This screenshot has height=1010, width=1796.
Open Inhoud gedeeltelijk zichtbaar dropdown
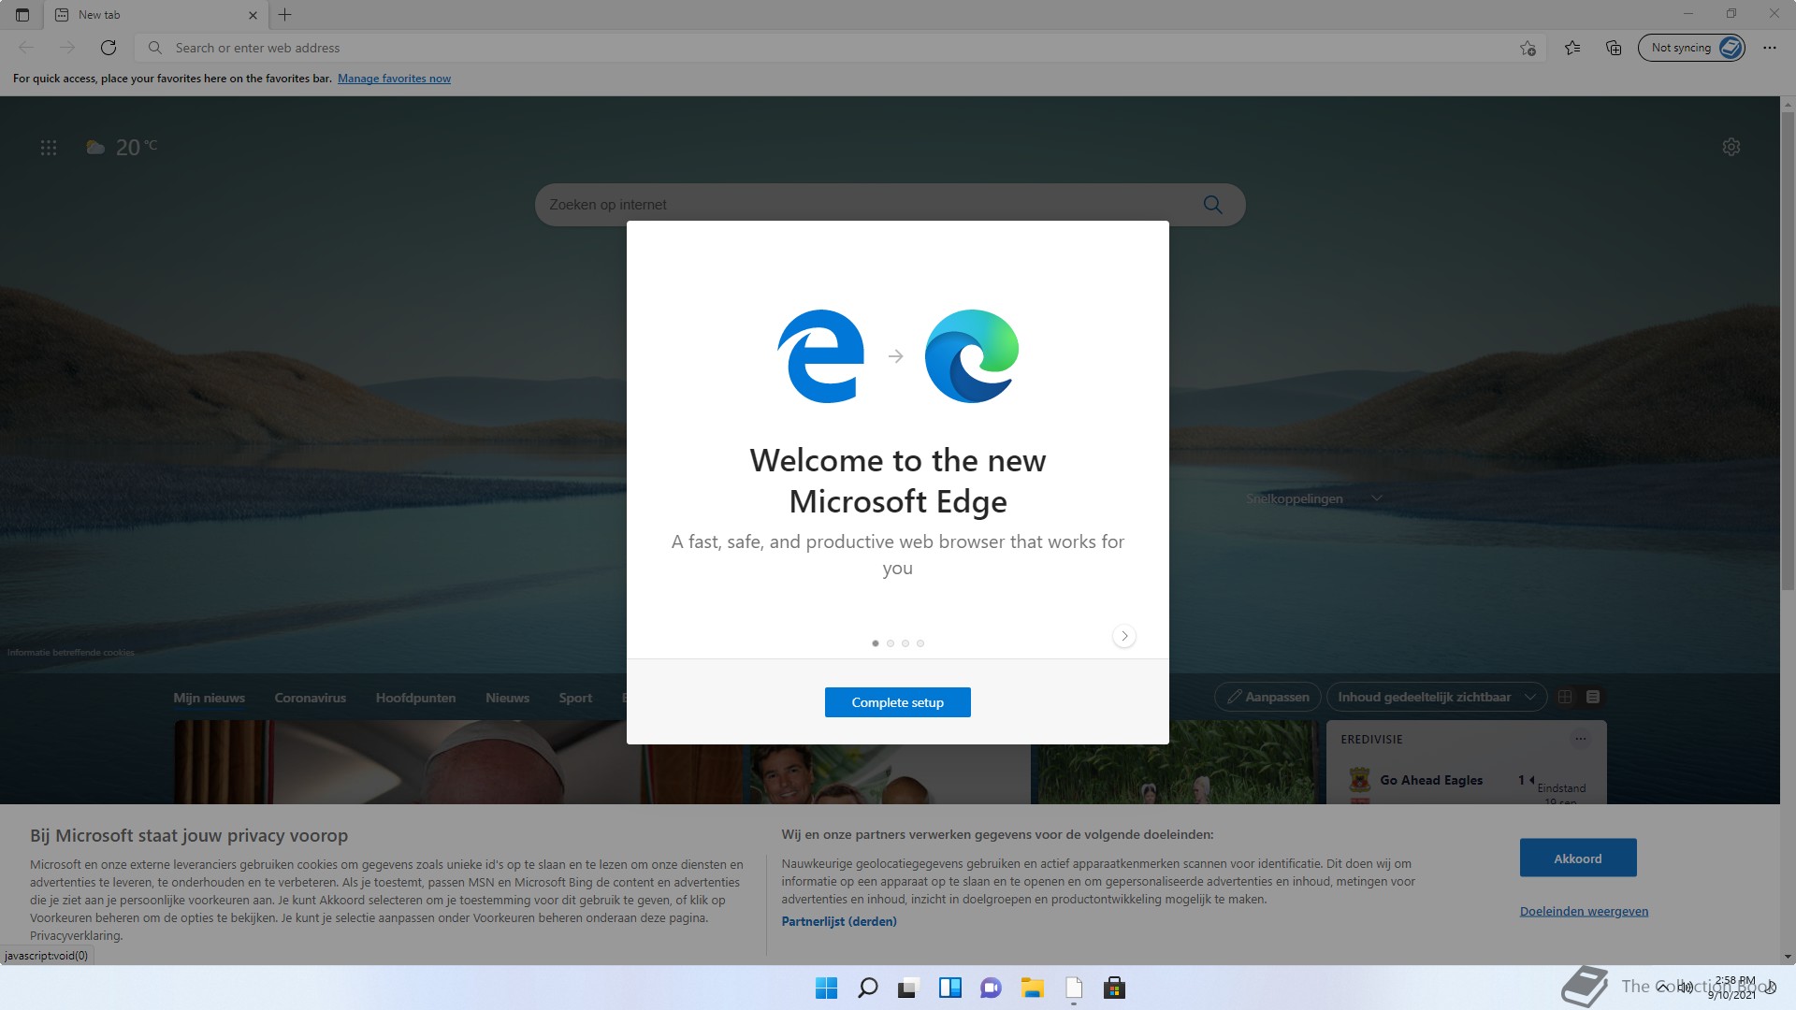pyautogui.click(x=1436, y=697)
